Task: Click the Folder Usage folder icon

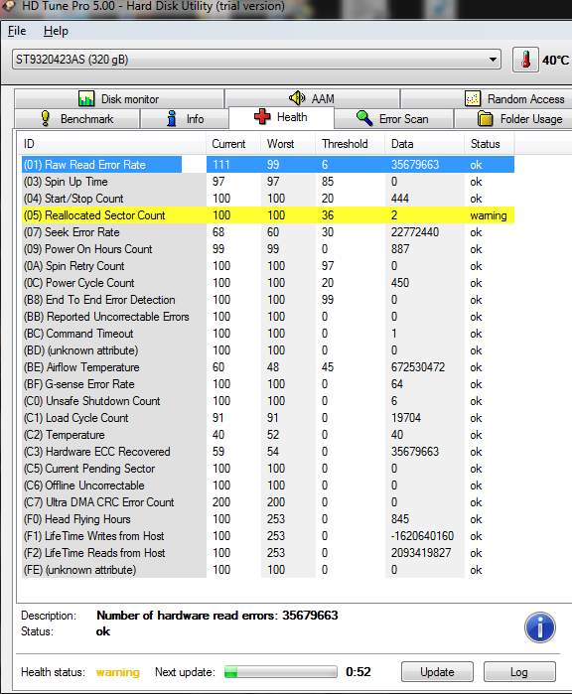Action: (x=486, y=118)
